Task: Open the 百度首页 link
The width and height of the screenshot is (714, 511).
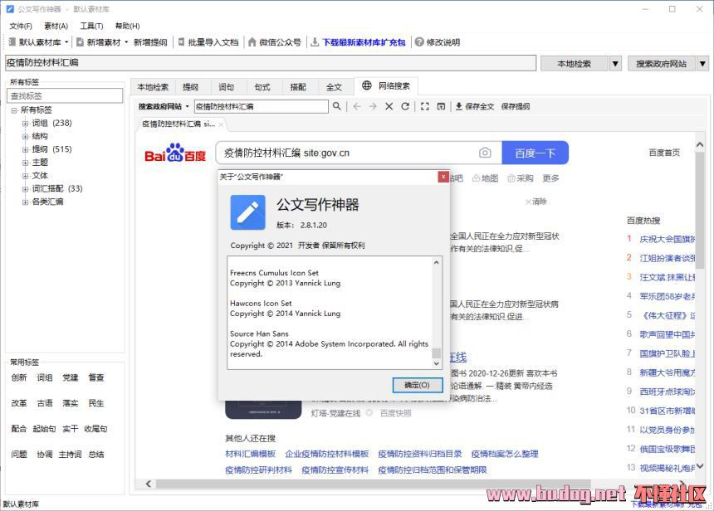Action: pos(664,153)
